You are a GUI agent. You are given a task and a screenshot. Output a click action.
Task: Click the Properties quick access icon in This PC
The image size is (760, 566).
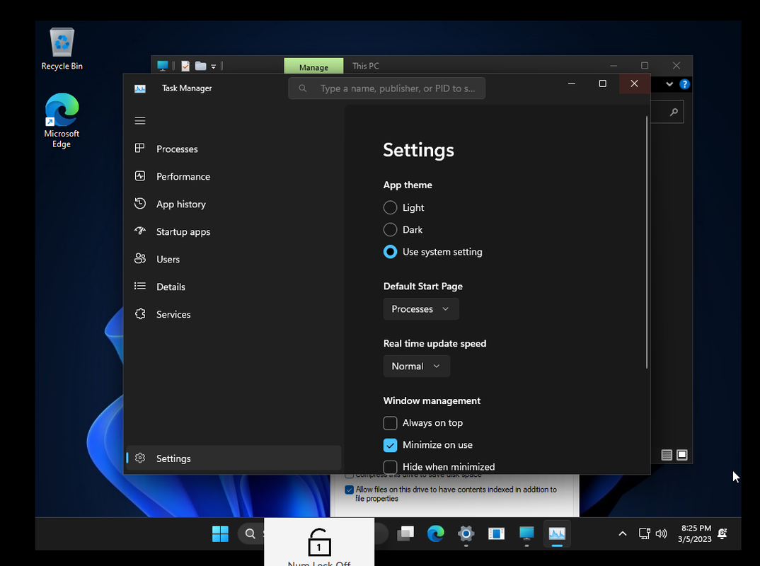coord(185,66)
